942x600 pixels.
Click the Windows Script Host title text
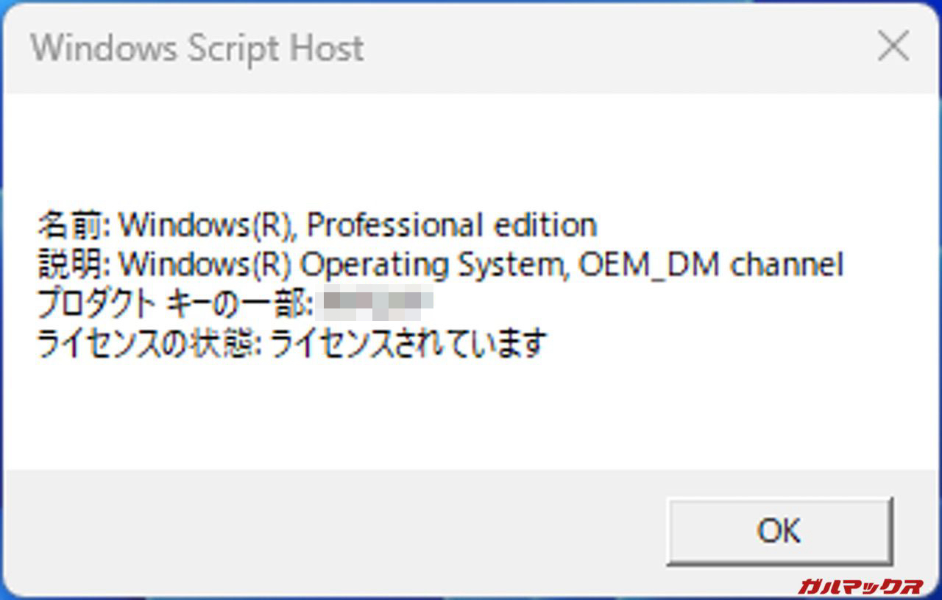coord(197,49)
